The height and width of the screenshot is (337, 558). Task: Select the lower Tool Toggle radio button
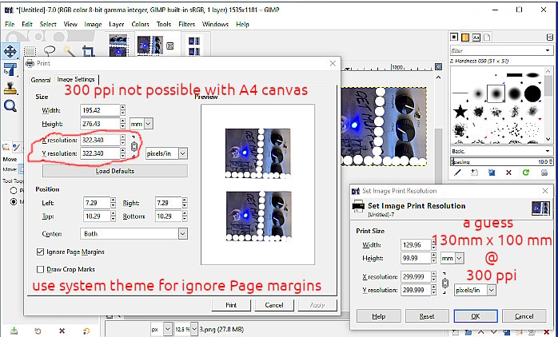[x=14, y=202]
